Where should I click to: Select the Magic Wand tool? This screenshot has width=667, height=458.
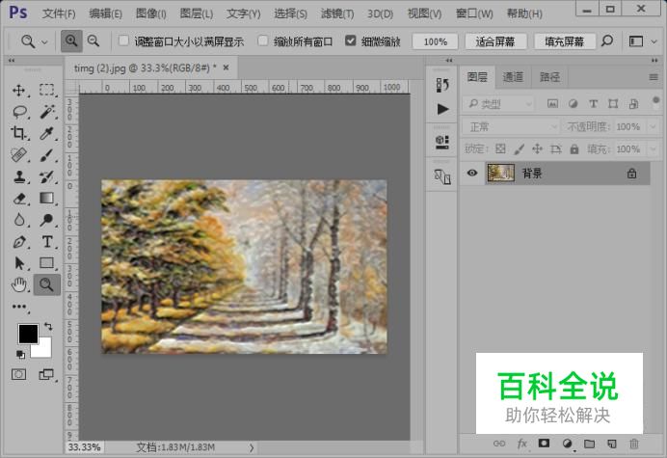47,112
